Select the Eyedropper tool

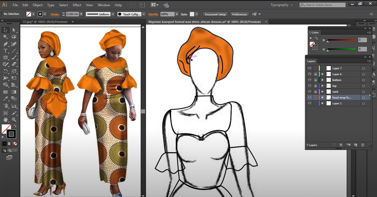tap(5, 99)
